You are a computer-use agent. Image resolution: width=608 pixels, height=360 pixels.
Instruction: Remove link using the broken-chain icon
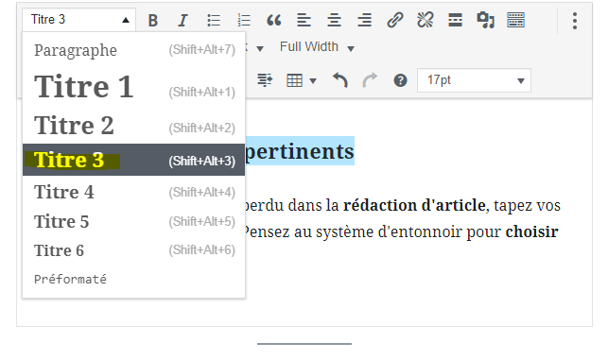point(425,20)
